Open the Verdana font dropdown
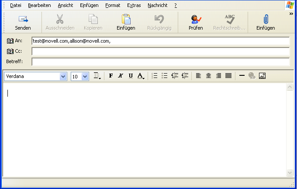This screenshot has height=189, width=297. point(63,76)
